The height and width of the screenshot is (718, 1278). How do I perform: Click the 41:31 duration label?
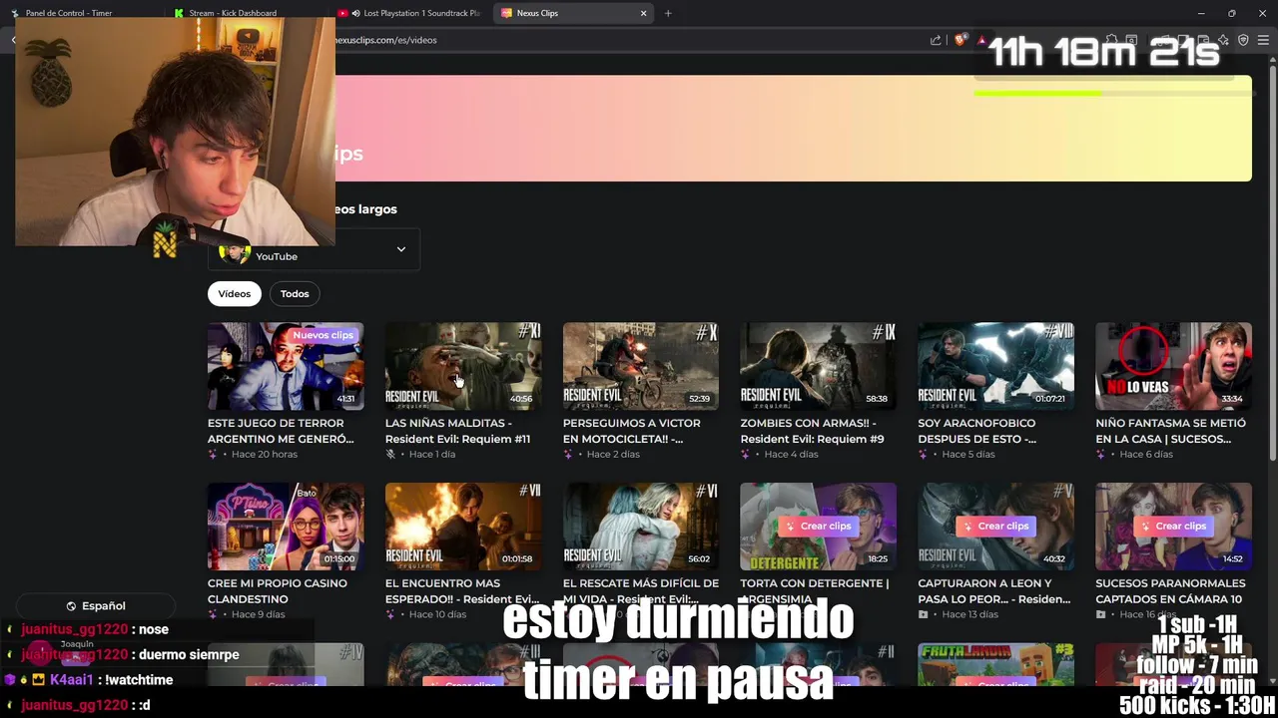coord(345,399)
